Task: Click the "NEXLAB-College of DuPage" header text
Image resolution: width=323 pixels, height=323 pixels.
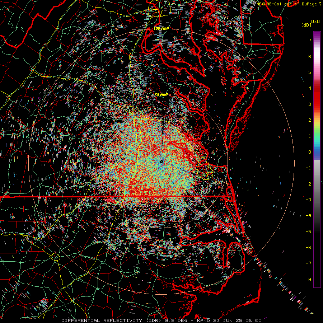Action: click(286, 4)
